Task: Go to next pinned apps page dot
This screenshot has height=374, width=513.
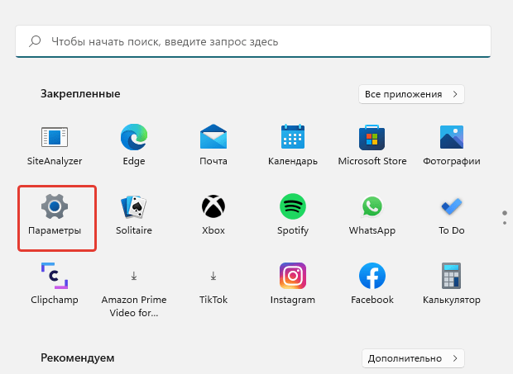Action: tap(505, 223)
